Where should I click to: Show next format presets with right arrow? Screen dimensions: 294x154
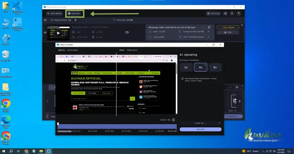239,101
